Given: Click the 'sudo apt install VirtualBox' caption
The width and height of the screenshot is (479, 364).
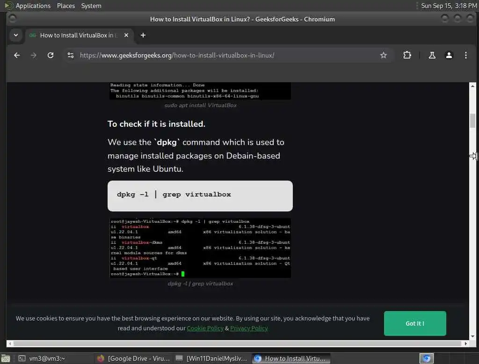Looking at the screenshot, I should (x=200, y=105).
